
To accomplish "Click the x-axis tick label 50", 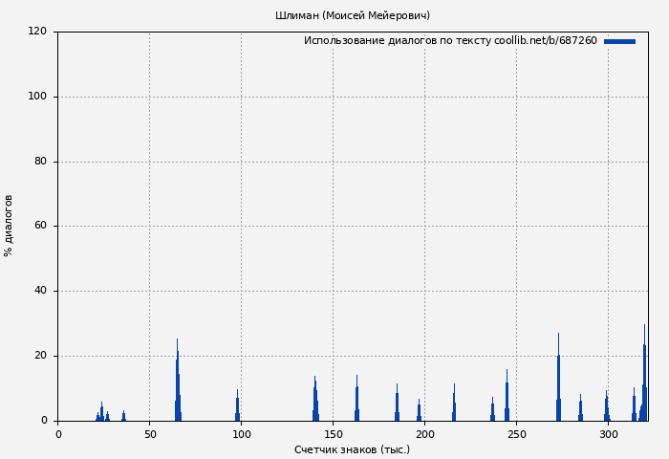I will tap(150, 434).
